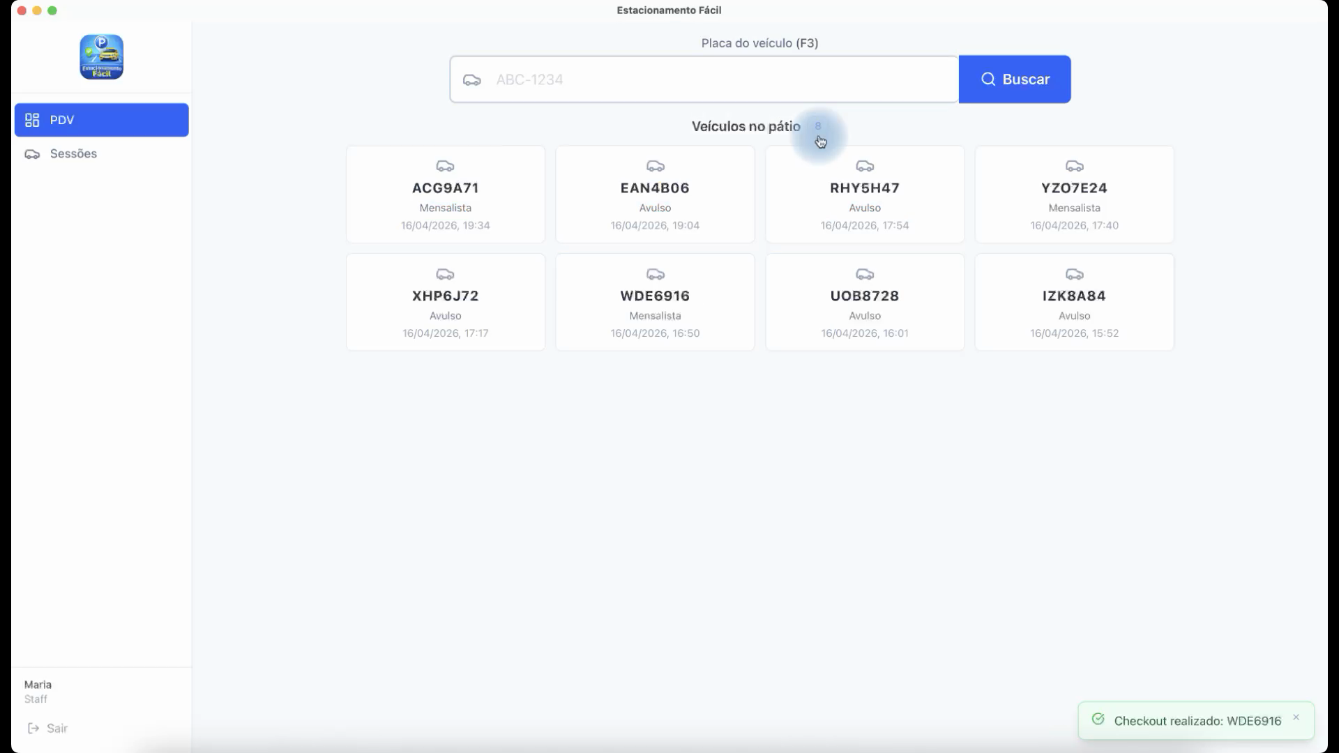The image size is (1339, 753).
Task: Click the car icon on YZO7E24 card
Action: point(1074,166)
